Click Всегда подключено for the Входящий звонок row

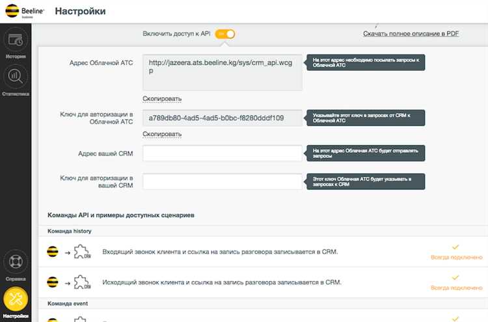(x=457, y=258)
